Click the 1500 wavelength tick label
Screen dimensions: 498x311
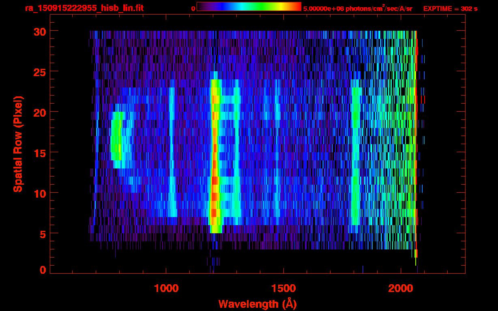(x=283, y=288)
